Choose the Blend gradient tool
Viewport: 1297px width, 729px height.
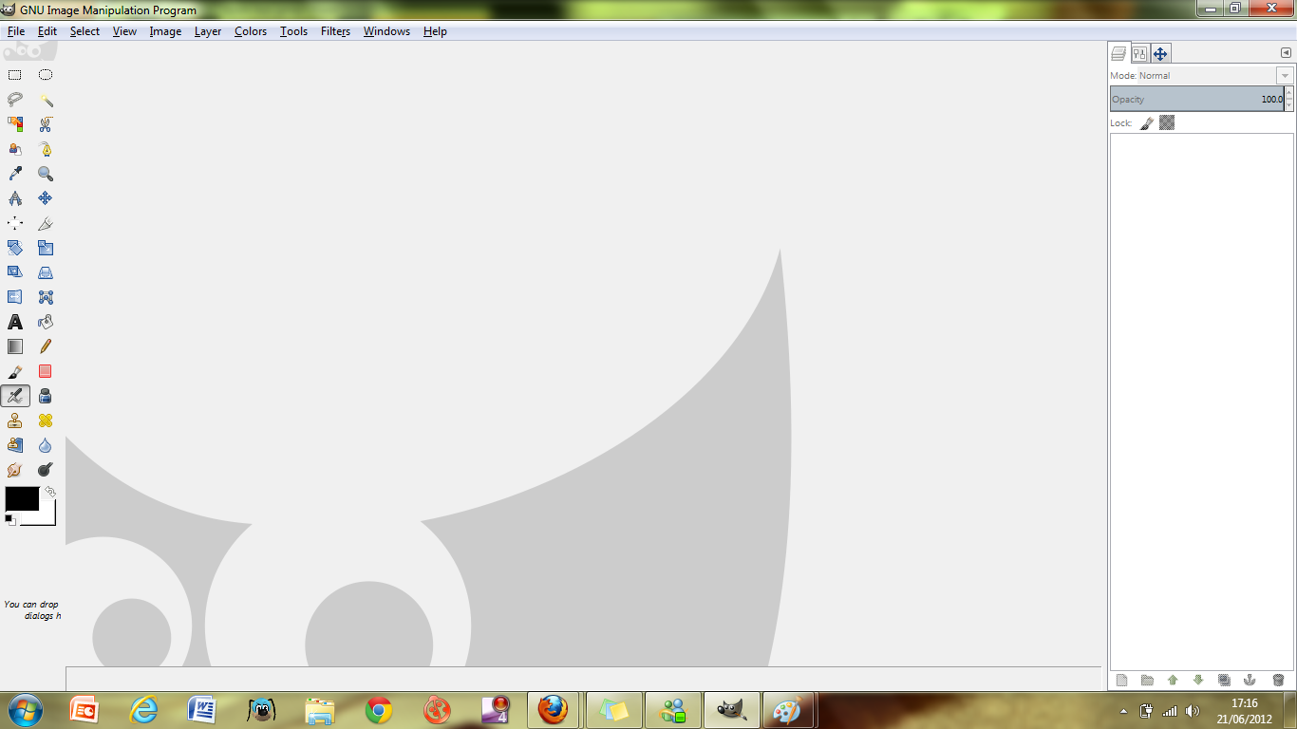(x=15, y=346)
